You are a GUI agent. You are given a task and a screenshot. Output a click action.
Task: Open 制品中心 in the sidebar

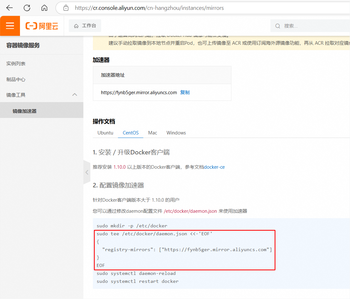(16, 80)
